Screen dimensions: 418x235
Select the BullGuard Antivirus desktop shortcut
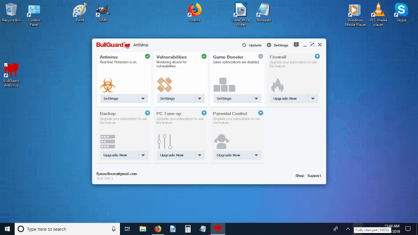[11, 75]
